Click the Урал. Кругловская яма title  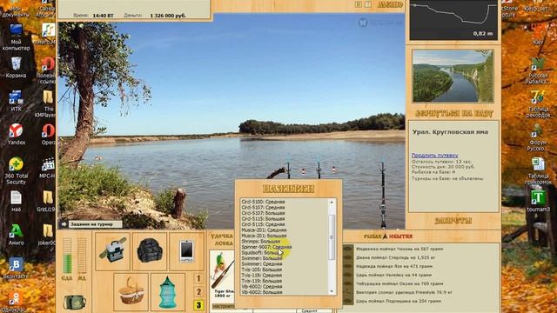[x=450, y=132]
